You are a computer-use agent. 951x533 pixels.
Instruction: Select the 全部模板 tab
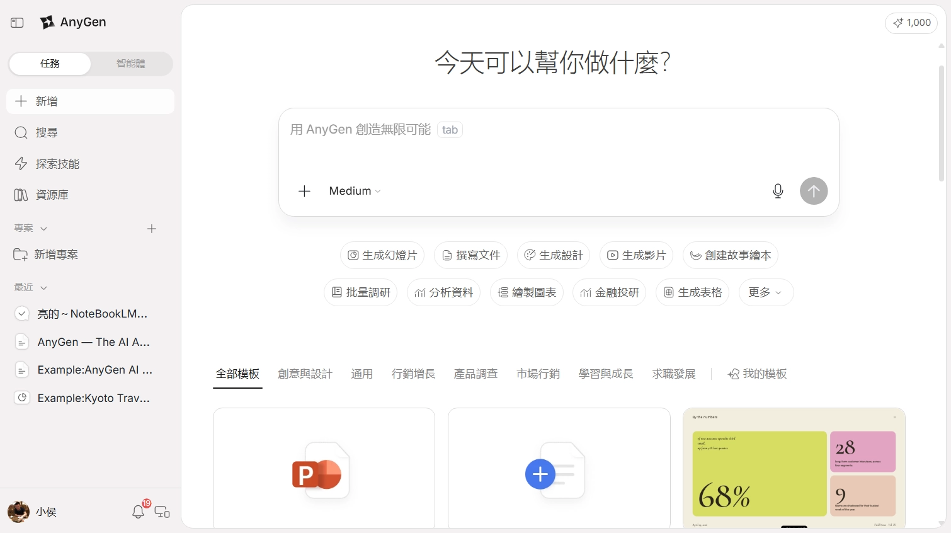pos(237,374)
